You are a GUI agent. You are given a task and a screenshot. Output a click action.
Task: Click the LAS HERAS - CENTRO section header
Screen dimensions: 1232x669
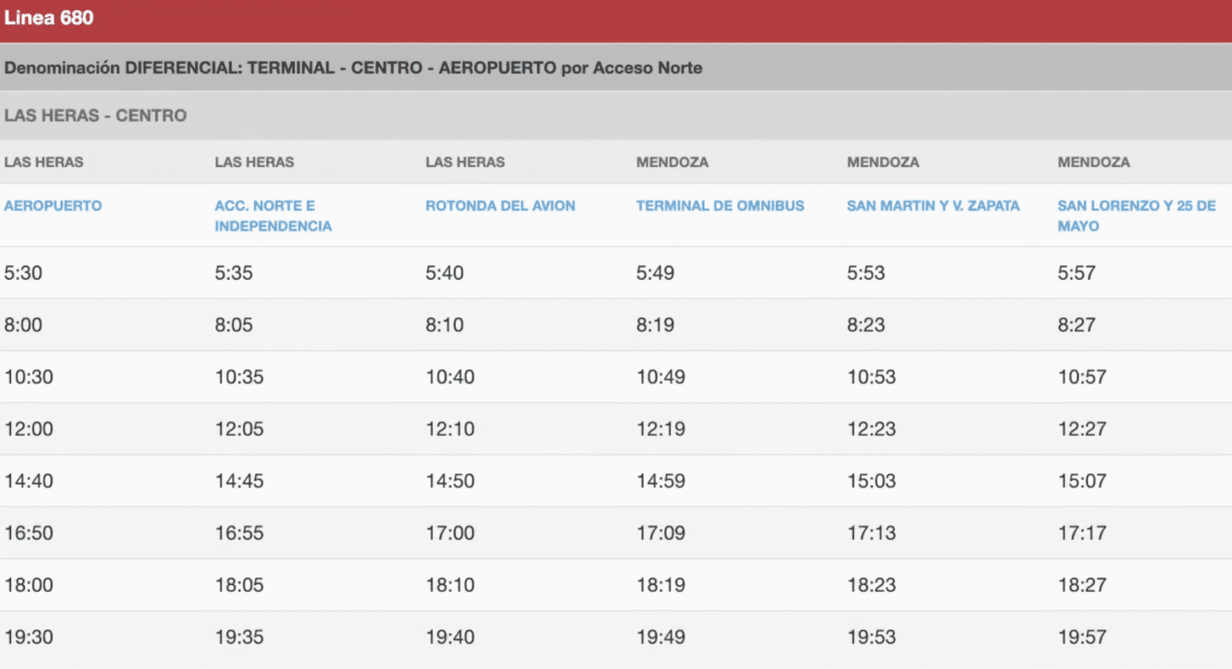click(x=95, y=115)
